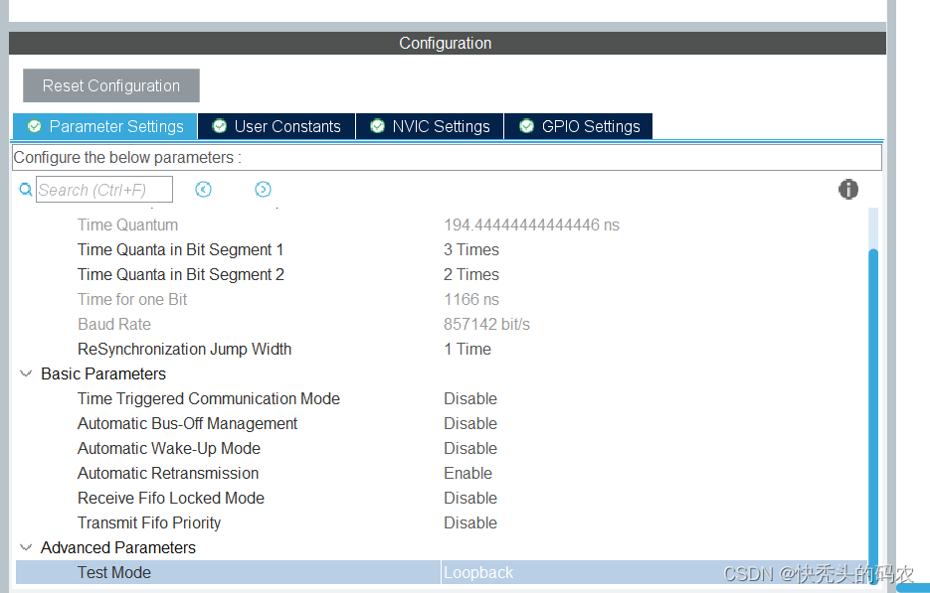Toggle Automatic Bus-Off Management setting
The height and width of the screenshot is (593, 930).
tap(470, 423)
